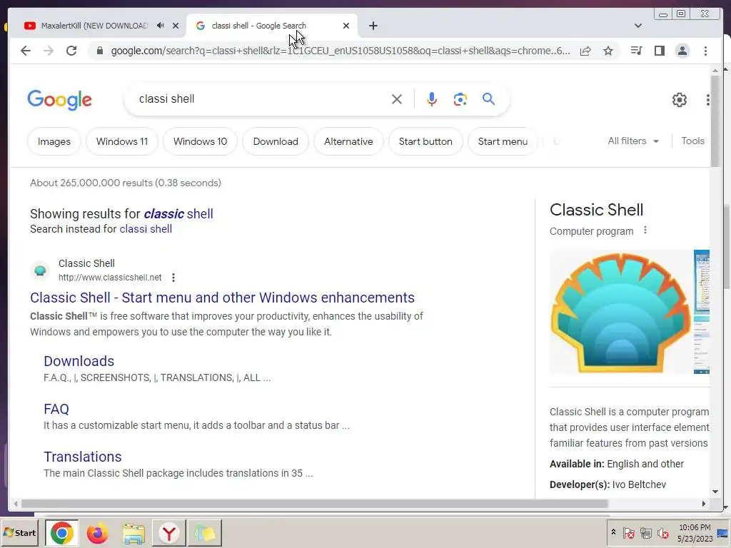Open Chrome's three-dot menu
Image resolution: width=731 pixels, height=548 pixels.
(705, 51)
